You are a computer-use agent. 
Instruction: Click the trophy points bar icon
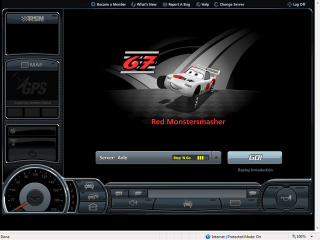coord(13,142)
